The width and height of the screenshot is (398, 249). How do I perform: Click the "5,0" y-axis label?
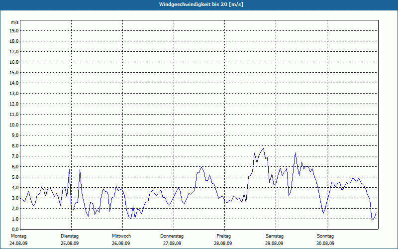click(x=15, y=177)
